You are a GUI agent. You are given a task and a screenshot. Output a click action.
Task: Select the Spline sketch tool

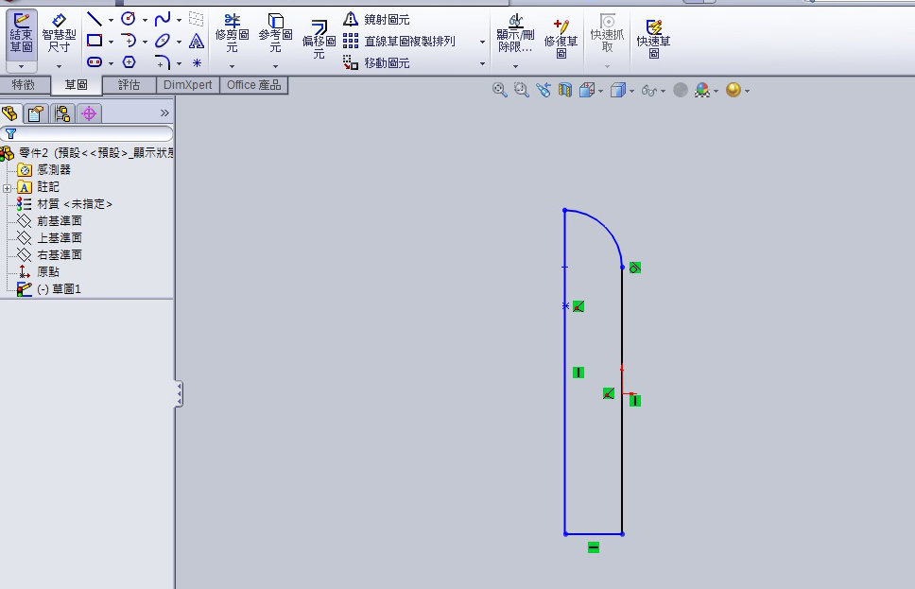163,19
